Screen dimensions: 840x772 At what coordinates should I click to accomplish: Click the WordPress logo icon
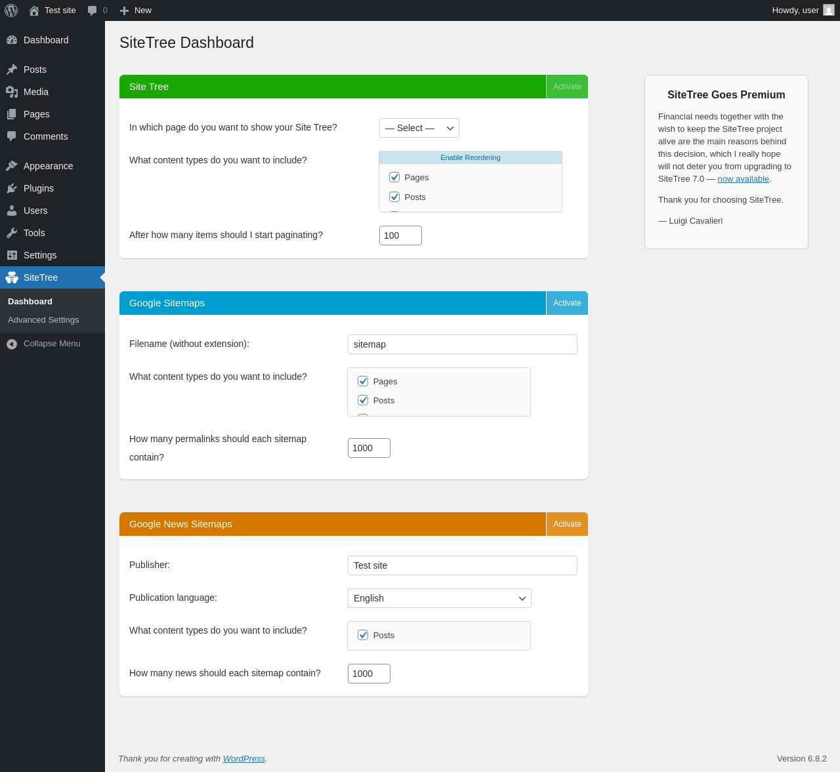pos(11,10)
